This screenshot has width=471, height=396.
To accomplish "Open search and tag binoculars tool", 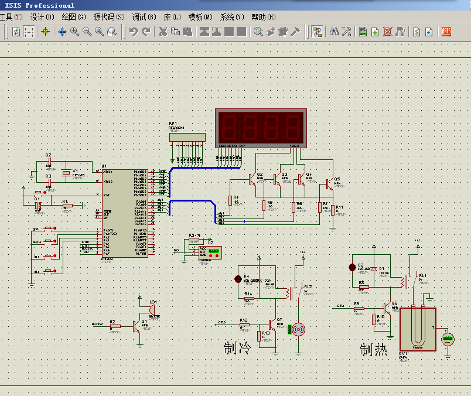I will [x=335, y=32].
